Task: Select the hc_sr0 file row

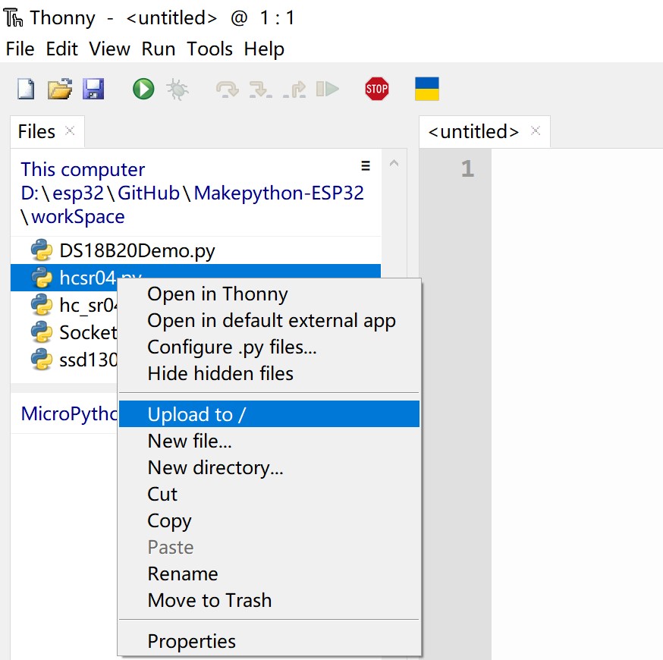Action: pos(64,305)
